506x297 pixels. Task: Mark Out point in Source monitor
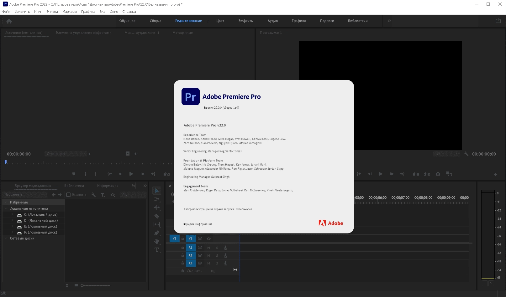[95, 174]
